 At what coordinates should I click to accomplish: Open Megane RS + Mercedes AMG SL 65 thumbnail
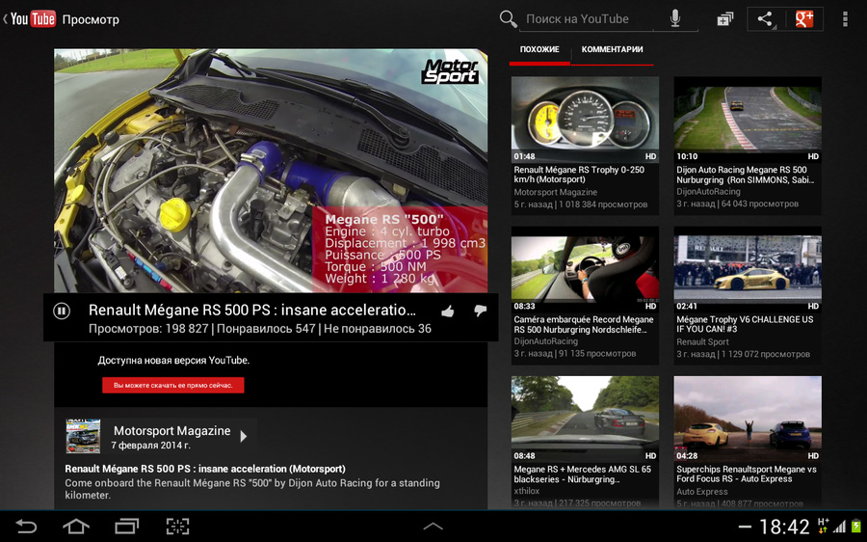(585, 419)
